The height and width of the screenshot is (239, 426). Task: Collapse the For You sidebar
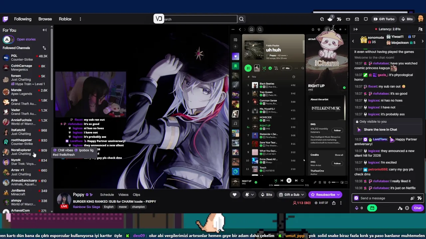click(x=45, y=30)
